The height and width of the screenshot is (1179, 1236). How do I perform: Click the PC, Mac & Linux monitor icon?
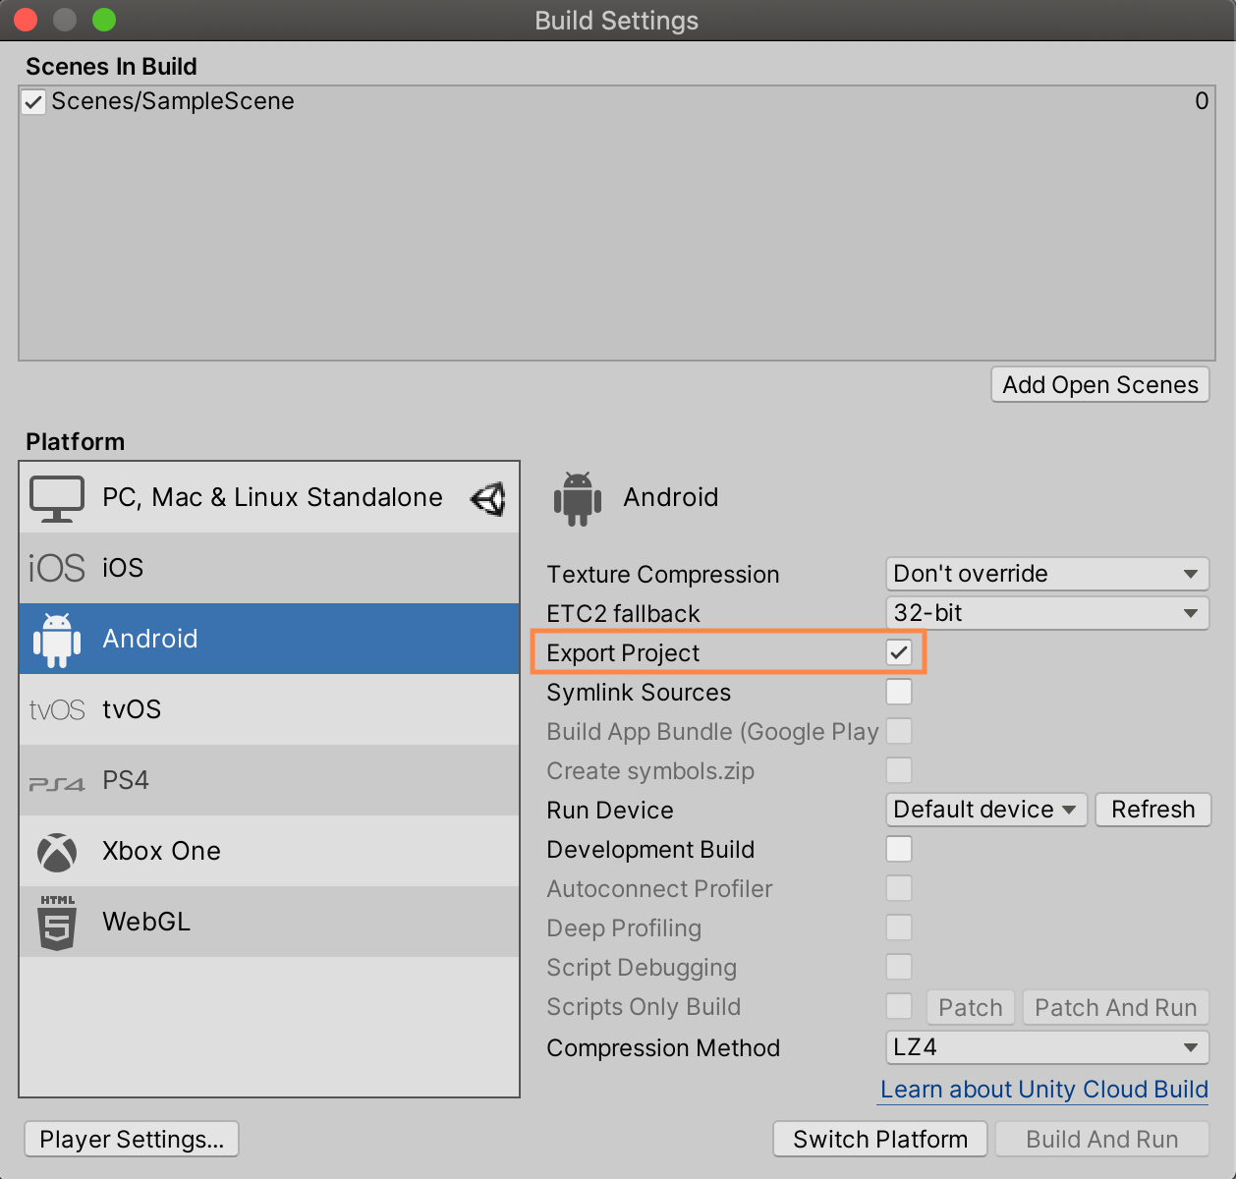click(57, 498)
